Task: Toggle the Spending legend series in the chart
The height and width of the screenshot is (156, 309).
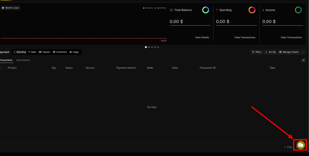Action: coord(160,8)
